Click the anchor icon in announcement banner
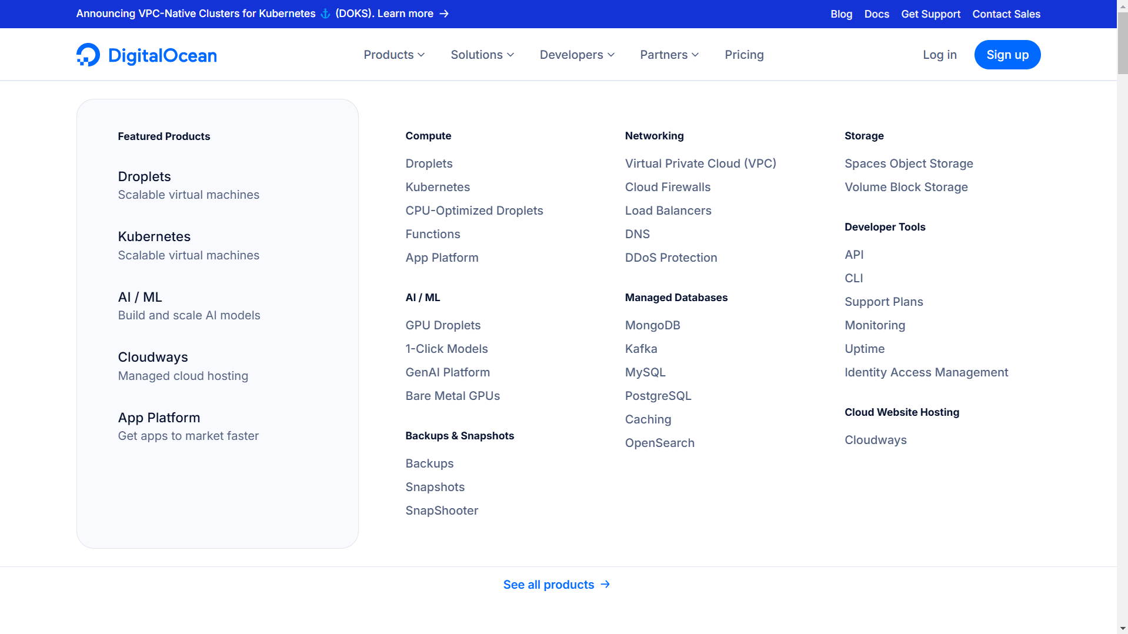 [325, 14]
